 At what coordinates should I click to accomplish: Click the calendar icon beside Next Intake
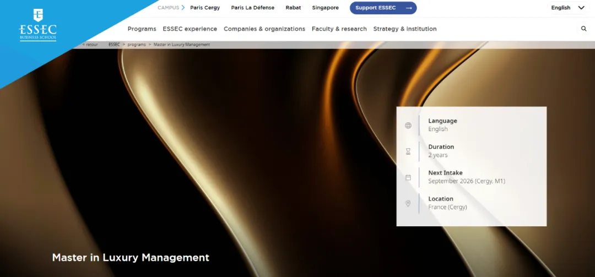coord(408,177)
